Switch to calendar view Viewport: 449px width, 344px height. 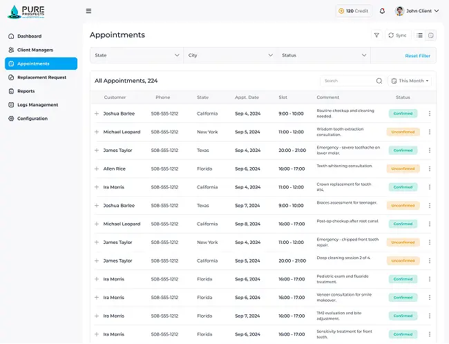(431, 35)
